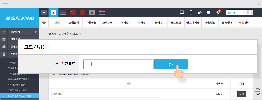Expand the 일반설정 sidebar section
This screenshot has width=262, height=100.
pyautogui.click(x=20, y=32)
